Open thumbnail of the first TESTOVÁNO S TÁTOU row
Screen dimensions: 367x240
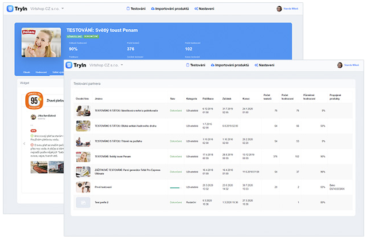point(83,111)
